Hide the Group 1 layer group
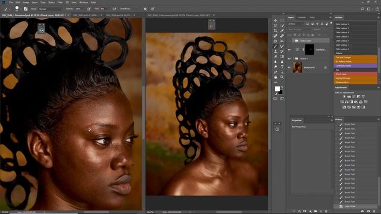Viewport: 381px width, 214px height. click(289, 58)
